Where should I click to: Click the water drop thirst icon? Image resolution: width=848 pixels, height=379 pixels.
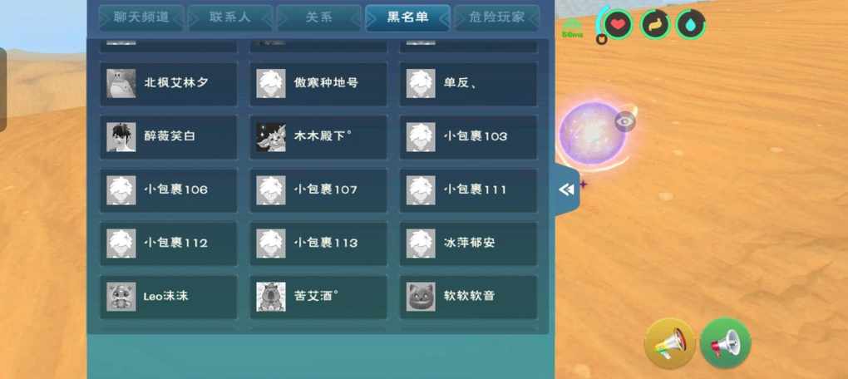point(691,24)
